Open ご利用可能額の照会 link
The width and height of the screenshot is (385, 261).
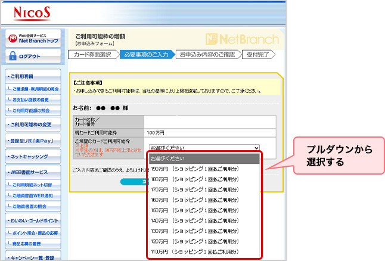pos(33,110)
